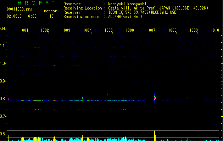Click the faint echo above 1605 marker
Screen dimensions: 223x141
pyautogui.click(x=107, y=94)
